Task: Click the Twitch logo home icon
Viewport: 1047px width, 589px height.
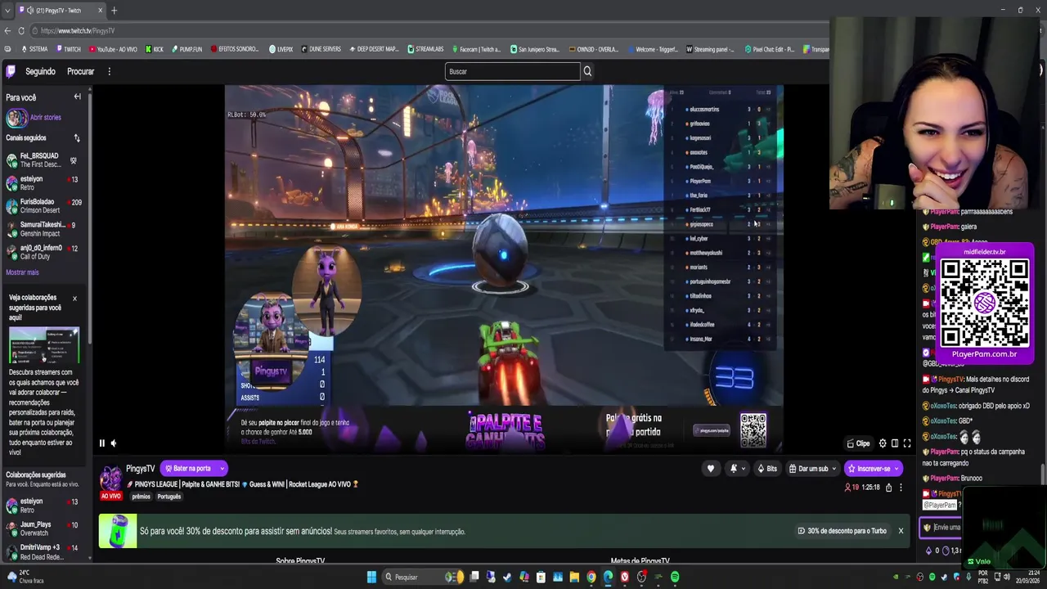Action: pos(11,71)
